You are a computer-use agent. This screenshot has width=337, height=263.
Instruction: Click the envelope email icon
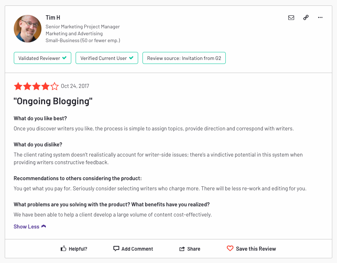[x=291, y=17]
